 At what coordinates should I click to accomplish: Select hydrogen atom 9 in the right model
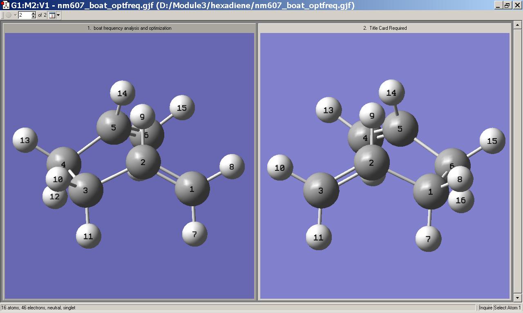click(372, 116)
